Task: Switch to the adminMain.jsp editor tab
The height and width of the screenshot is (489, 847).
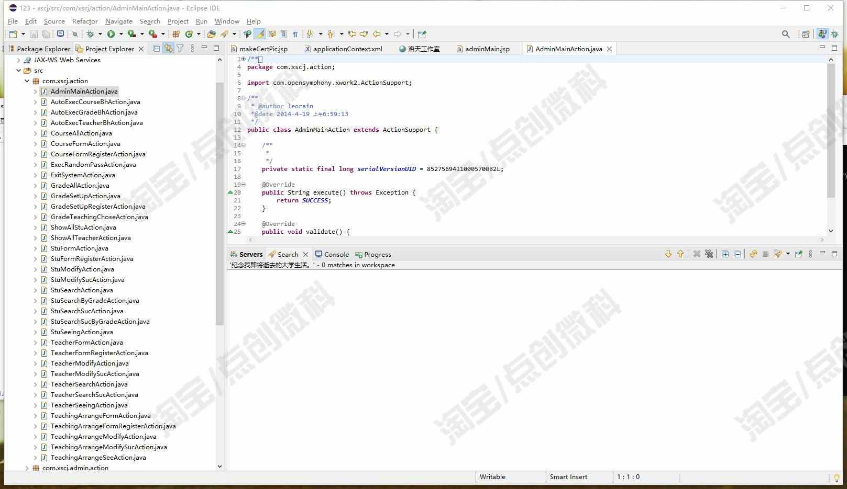Action: point(483,49)
